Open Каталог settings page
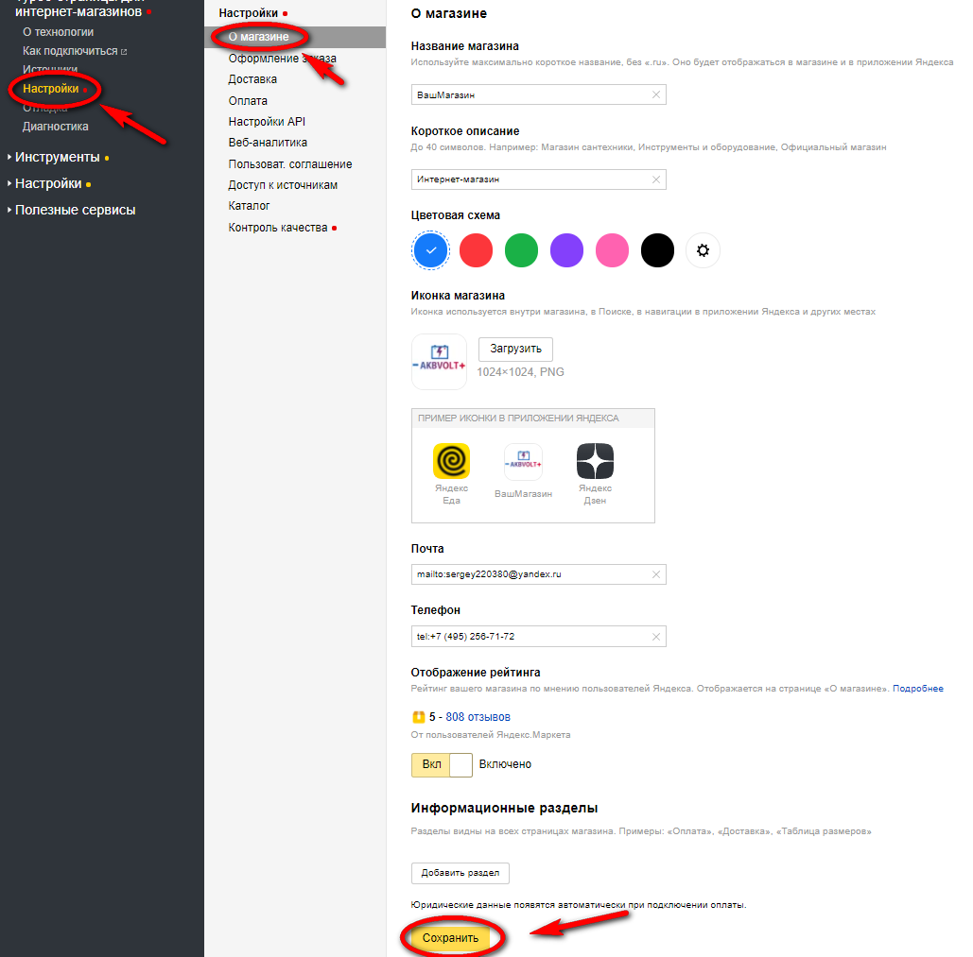 tap(249, 206)
